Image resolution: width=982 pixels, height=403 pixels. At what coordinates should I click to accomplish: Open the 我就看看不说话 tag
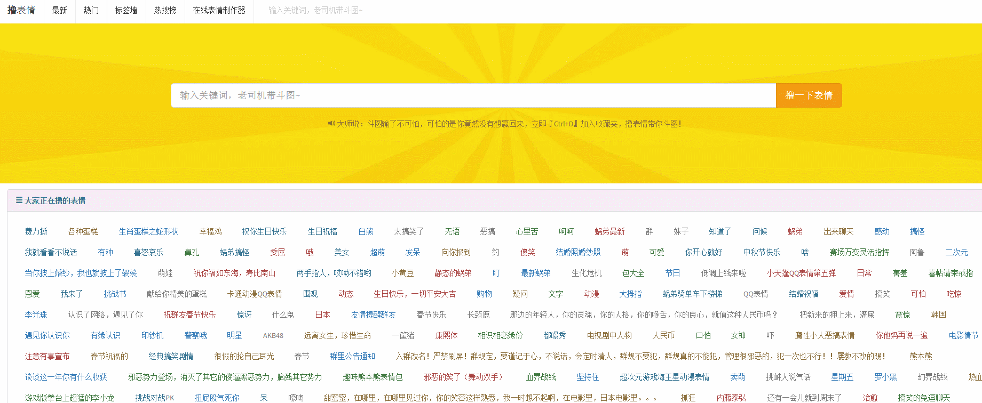coord(51,252)
